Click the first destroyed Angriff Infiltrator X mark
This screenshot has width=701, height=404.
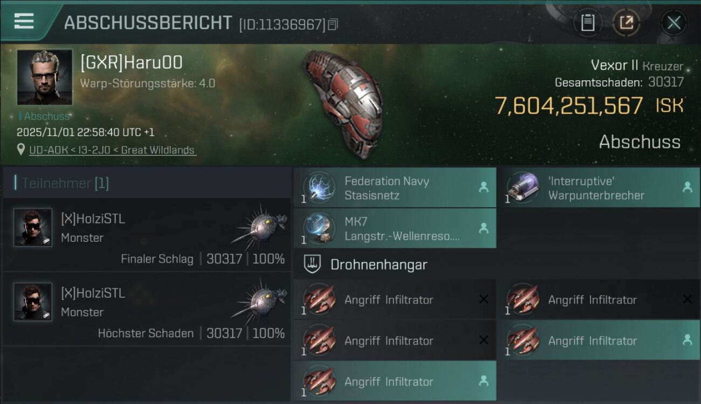(484, 299)
